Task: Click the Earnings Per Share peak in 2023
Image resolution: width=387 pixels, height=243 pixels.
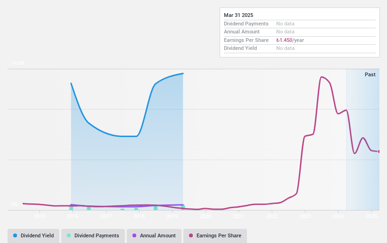Action: (x=321, y=77)
